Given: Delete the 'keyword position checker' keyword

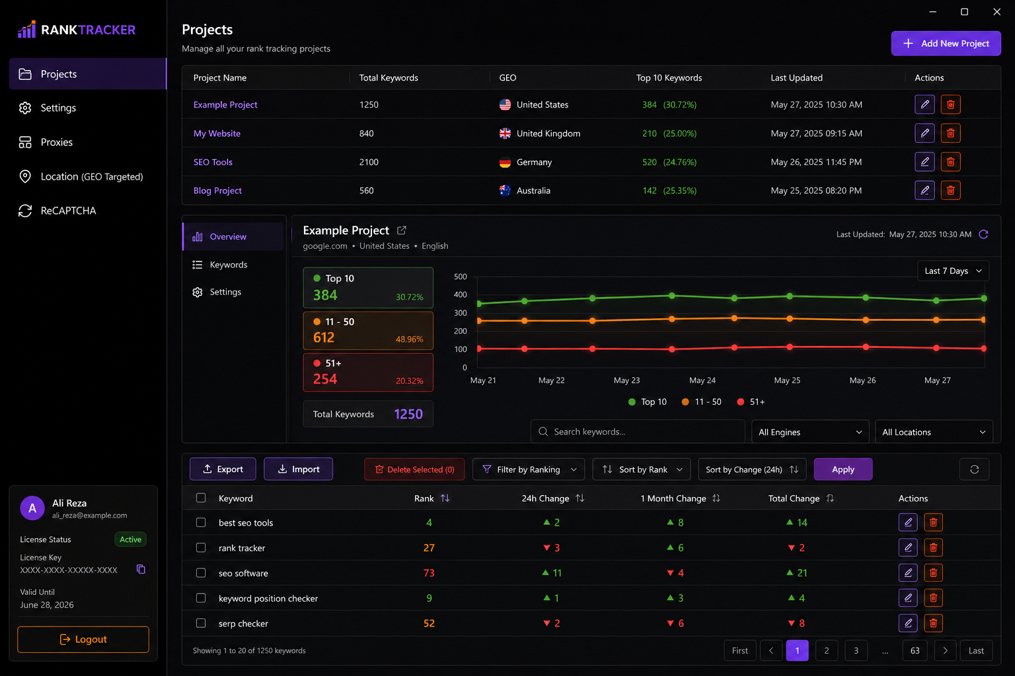Looking at the screenshot, I should tap(933, 597).
